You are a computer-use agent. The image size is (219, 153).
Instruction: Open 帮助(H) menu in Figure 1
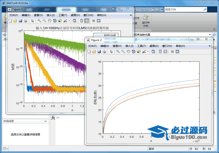pos(102,15)
